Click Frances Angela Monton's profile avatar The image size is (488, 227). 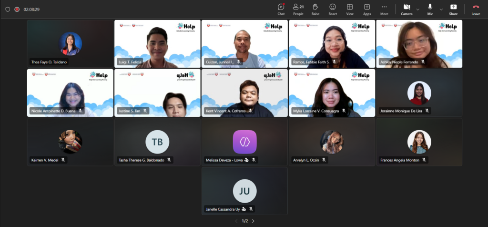[419, 142]
